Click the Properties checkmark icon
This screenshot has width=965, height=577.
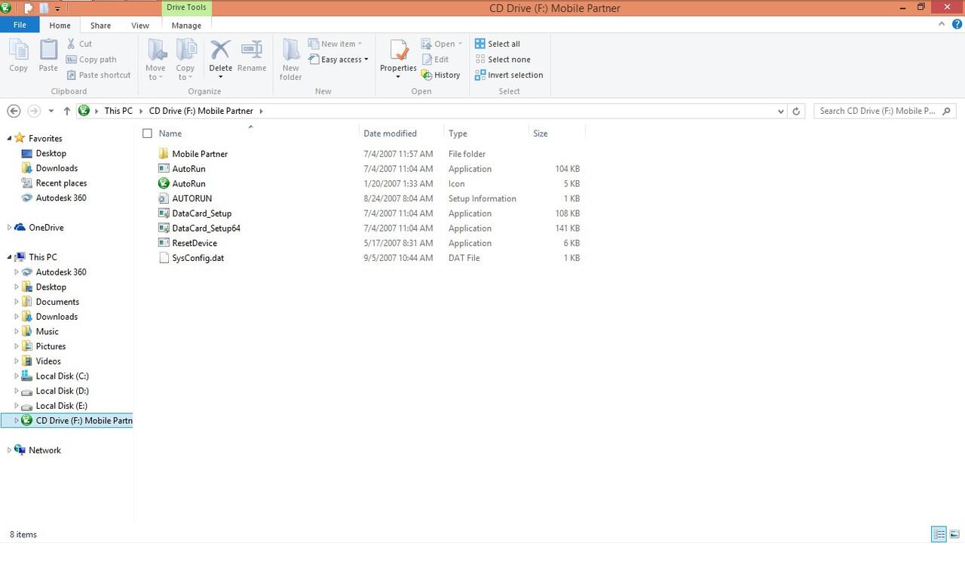click(398, 50)
